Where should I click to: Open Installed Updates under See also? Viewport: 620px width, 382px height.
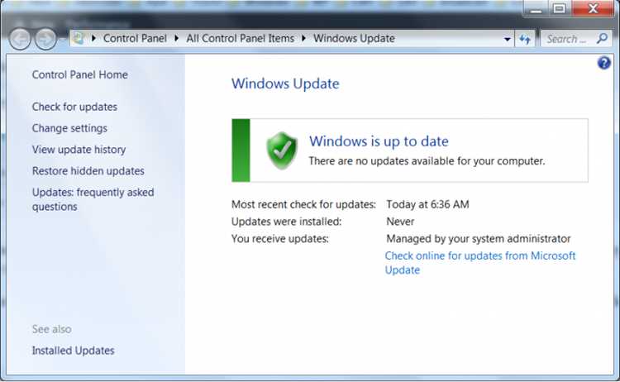tap(73, 351)
